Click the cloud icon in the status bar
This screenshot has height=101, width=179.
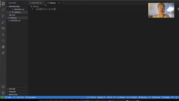(149, 97)
